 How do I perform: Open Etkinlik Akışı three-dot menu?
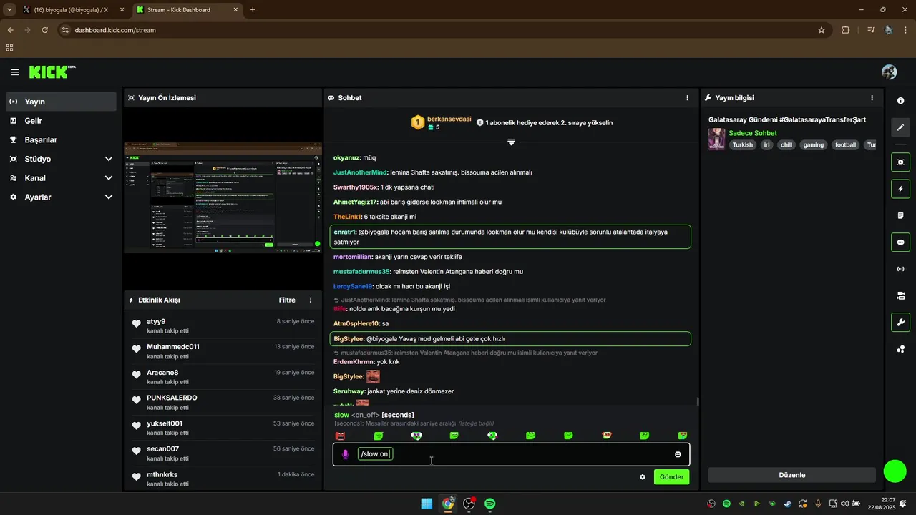311,300
